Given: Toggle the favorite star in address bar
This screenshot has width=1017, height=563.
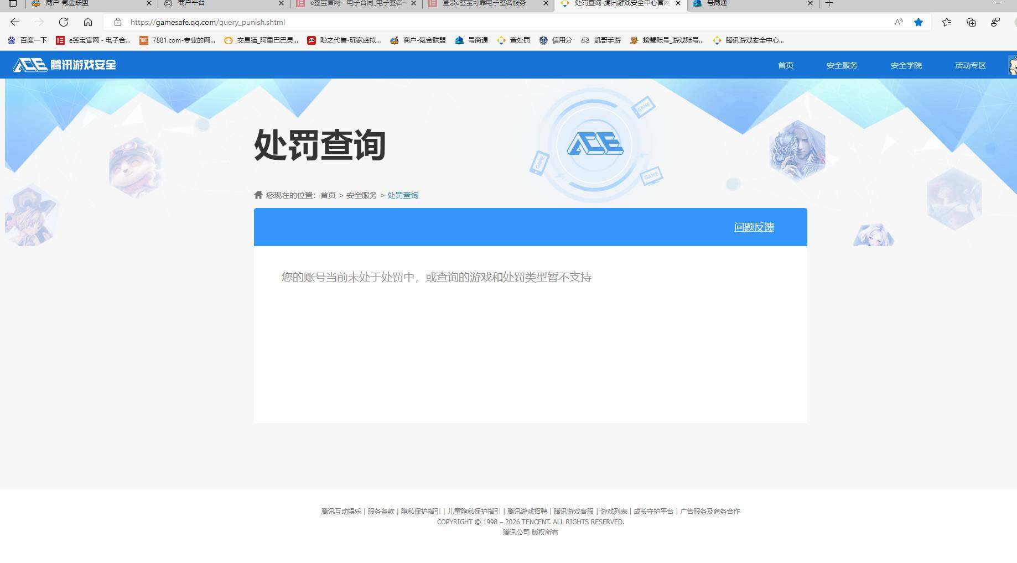Looking at the screenshot, I should pos(919,23).
